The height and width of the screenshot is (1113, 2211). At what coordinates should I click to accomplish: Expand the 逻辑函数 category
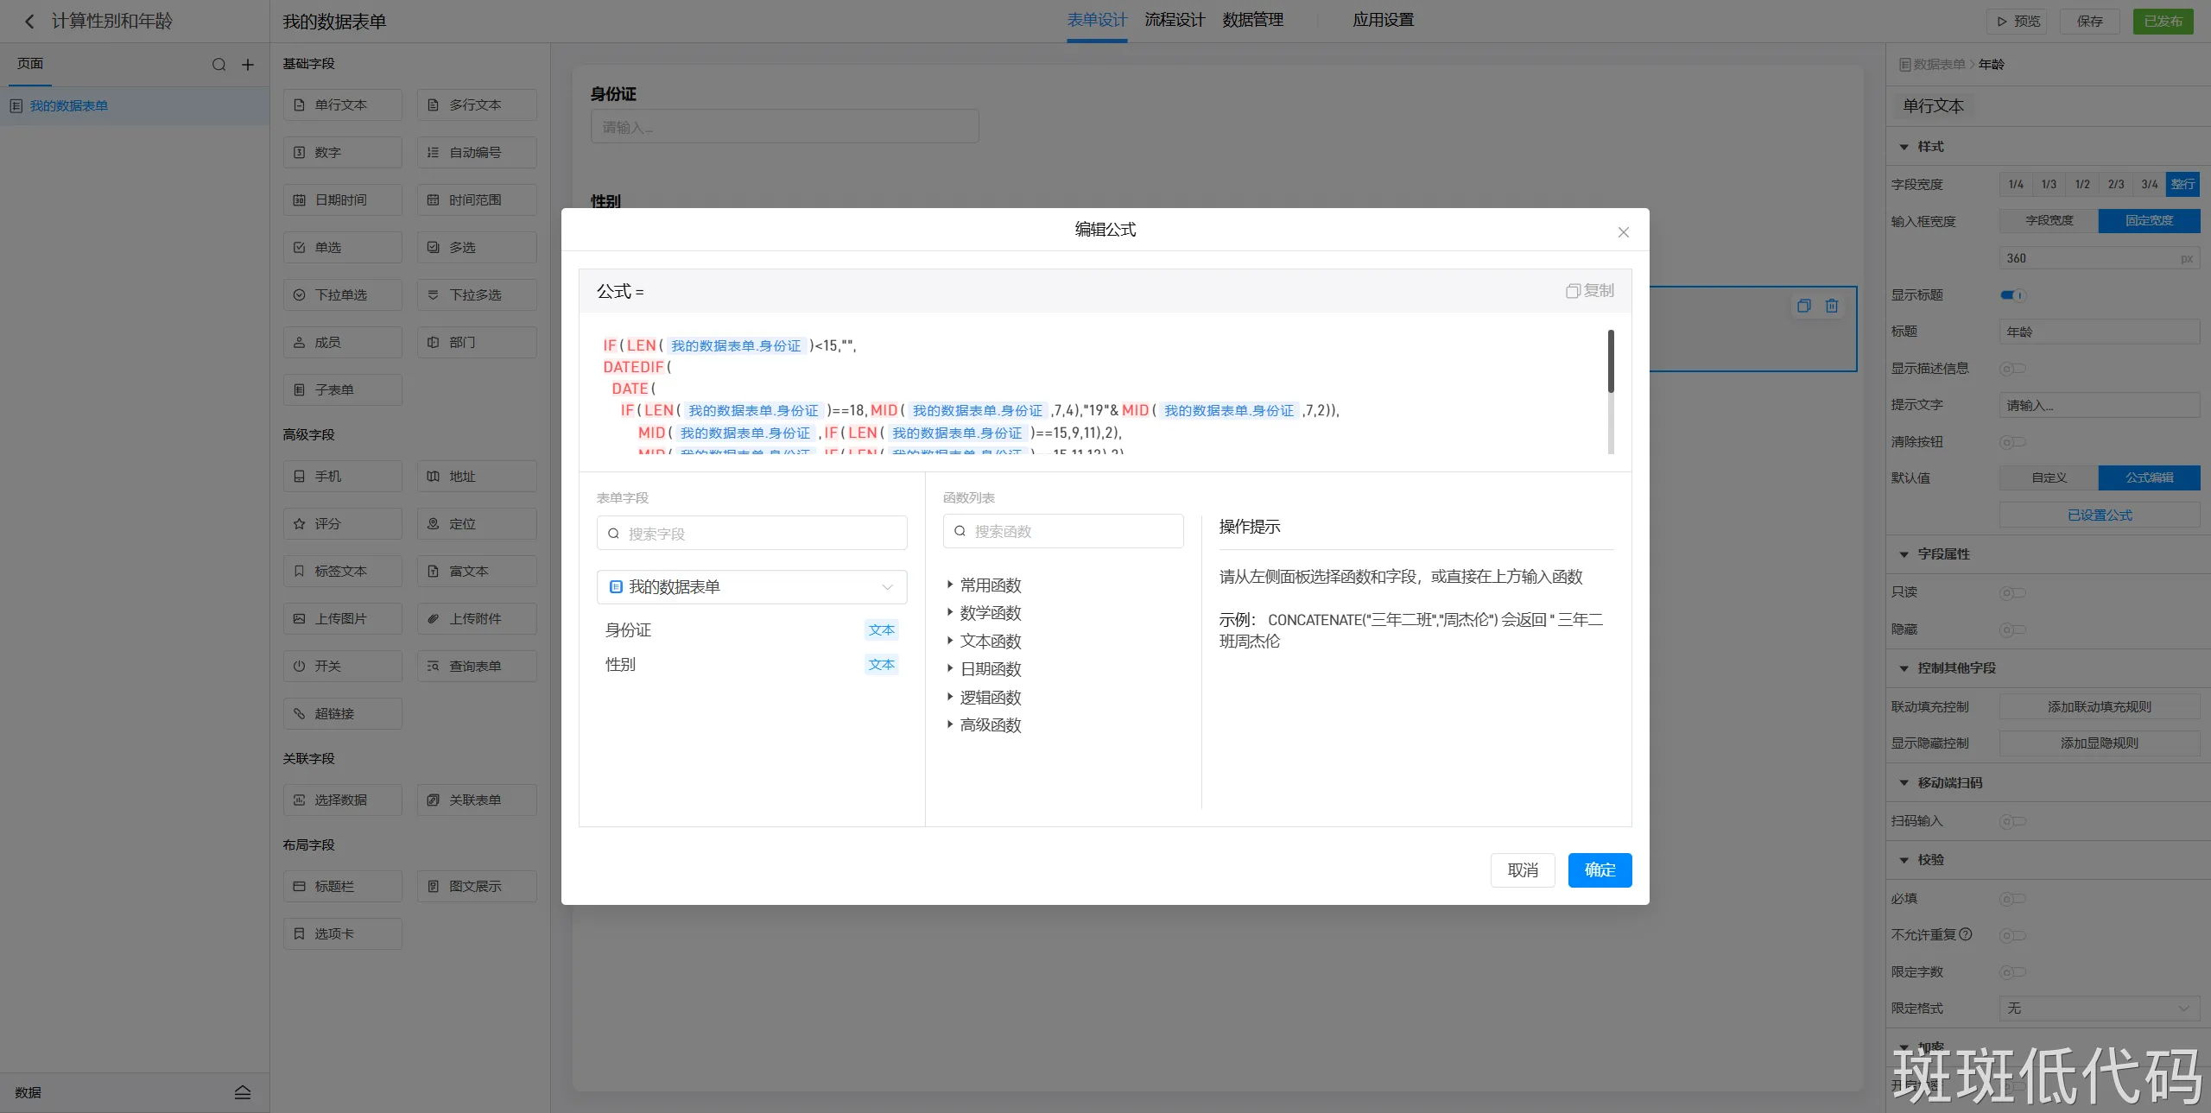pos(990,698)
